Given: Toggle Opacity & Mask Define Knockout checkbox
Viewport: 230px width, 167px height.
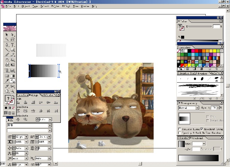Looking at the screenshot, I should (180, 133).
